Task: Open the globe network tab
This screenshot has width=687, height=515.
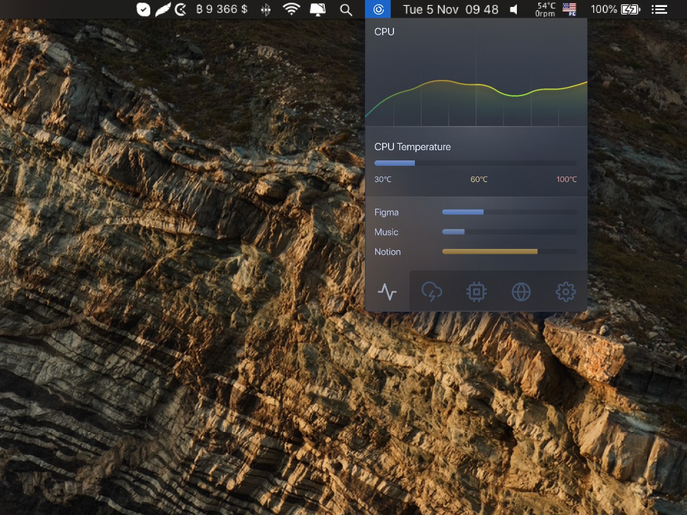Action: (x=521, y=292)
